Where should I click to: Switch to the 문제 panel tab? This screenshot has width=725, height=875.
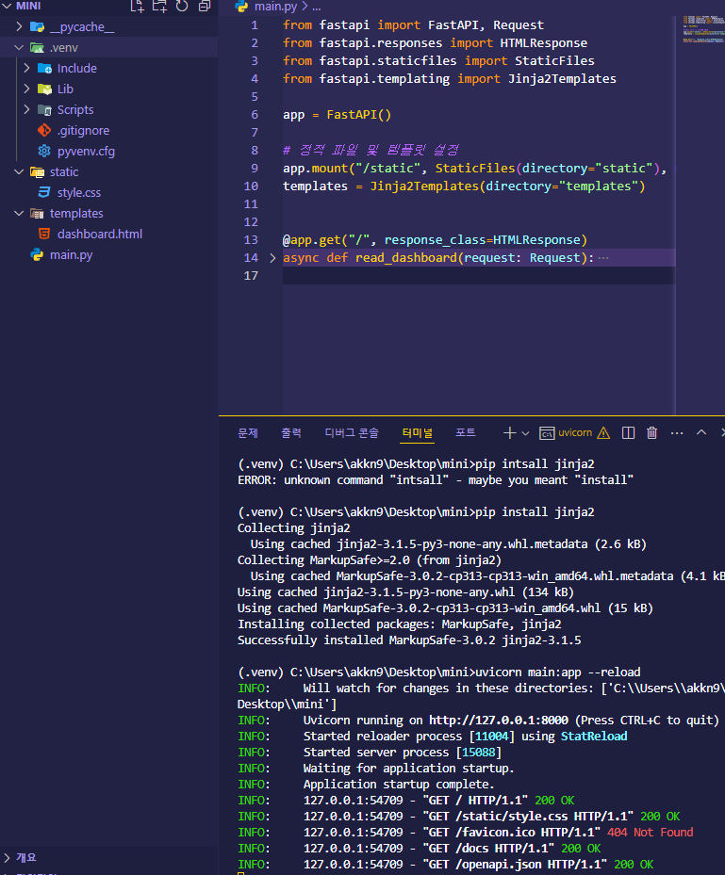[x=247, y=433]
